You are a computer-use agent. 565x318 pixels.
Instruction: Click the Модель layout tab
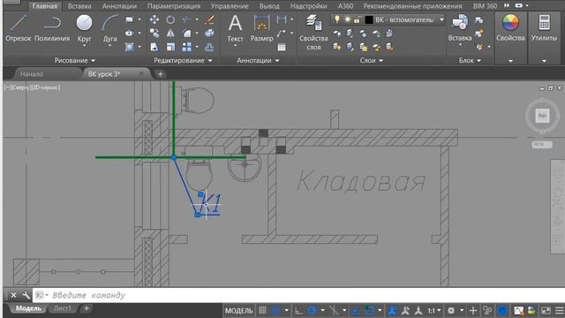(x=28, y=308)
